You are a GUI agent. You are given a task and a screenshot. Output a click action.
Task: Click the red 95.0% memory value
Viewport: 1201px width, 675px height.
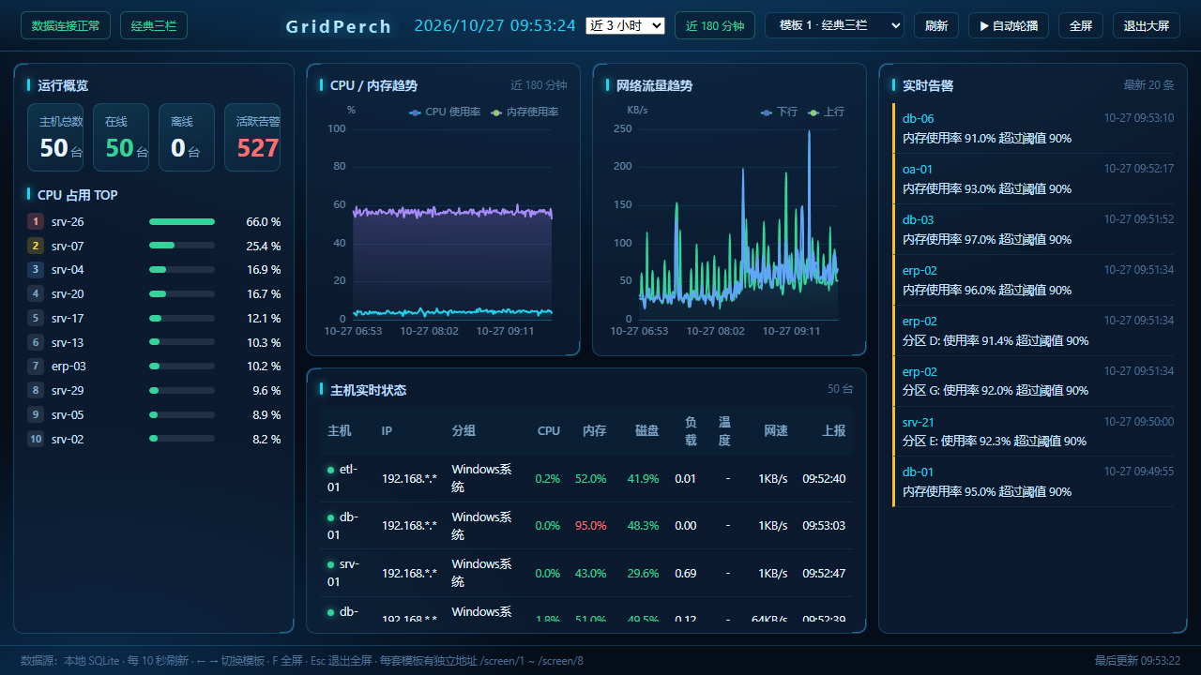(x=591, y=526)
